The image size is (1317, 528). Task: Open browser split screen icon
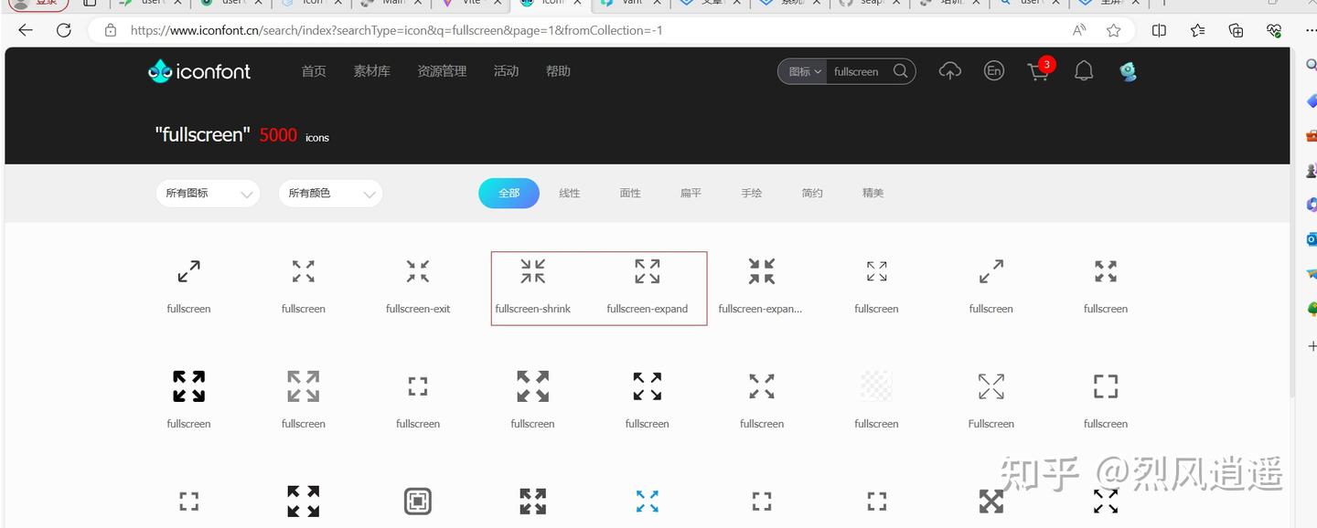(x=1159, y=29)
